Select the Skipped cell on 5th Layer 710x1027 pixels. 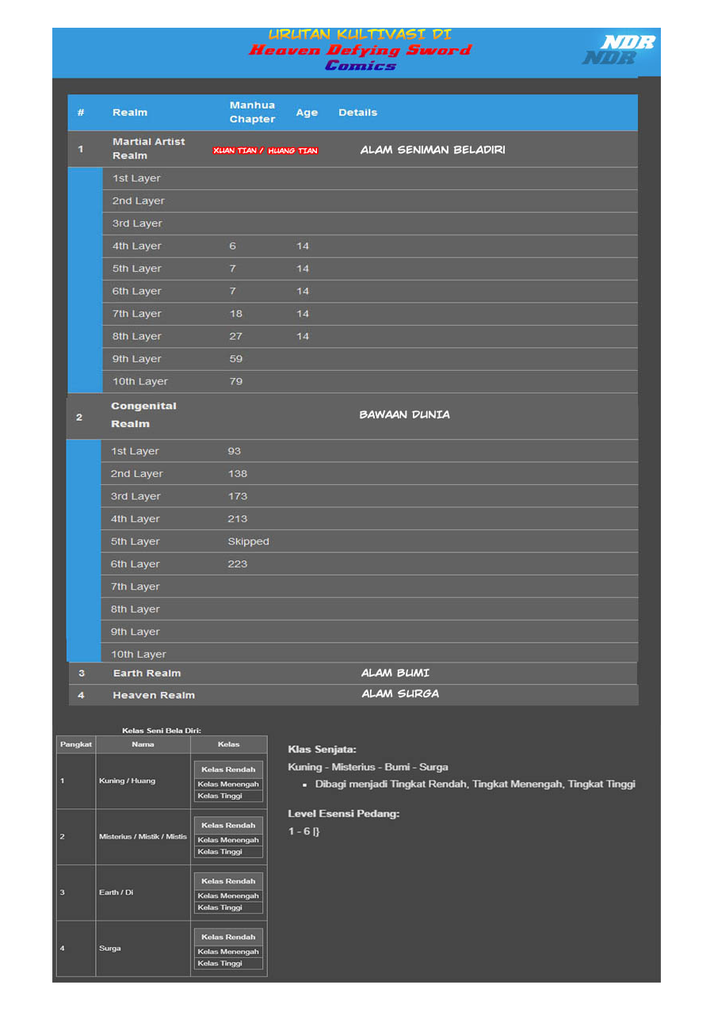tap(248, 541)
